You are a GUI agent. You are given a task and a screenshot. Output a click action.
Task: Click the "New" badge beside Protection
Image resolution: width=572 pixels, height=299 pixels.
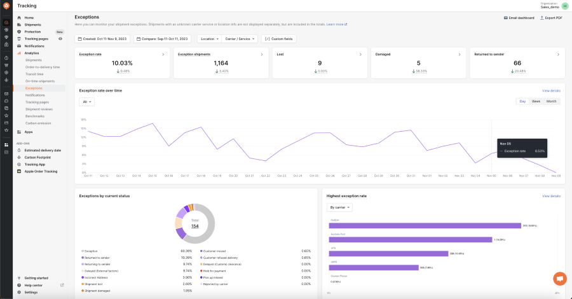(x=60, y=32)
